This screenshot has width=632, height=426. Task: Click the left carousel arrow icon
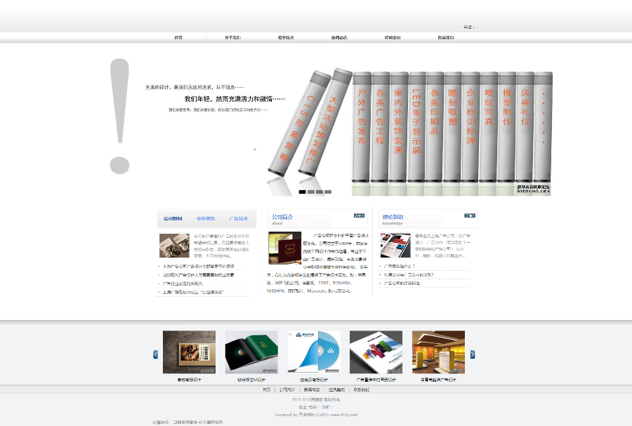coord(156,354)
